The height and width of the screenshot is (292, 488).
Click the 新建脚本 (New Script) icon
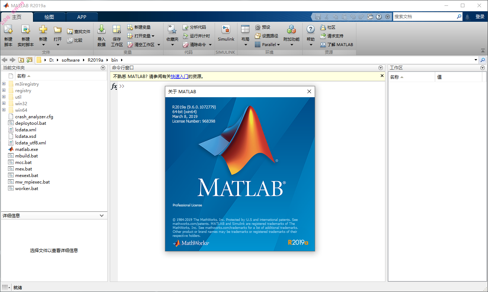pyautogui.click(x=8, y=30)
